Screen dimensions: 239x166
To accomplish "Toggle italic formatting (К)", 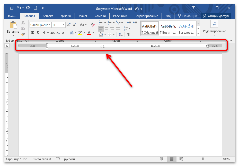I will coord(38,33).
